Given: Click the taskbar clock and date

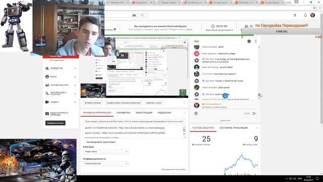Looking at the screenshot, I should click(308, 178).
